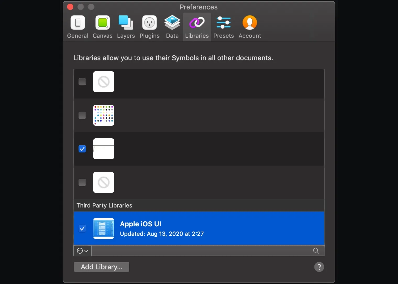This screenshot has height=284, width=398.
Task: Open the Account preferences pane
Action: pyautogui.click(x=249, y=27)
